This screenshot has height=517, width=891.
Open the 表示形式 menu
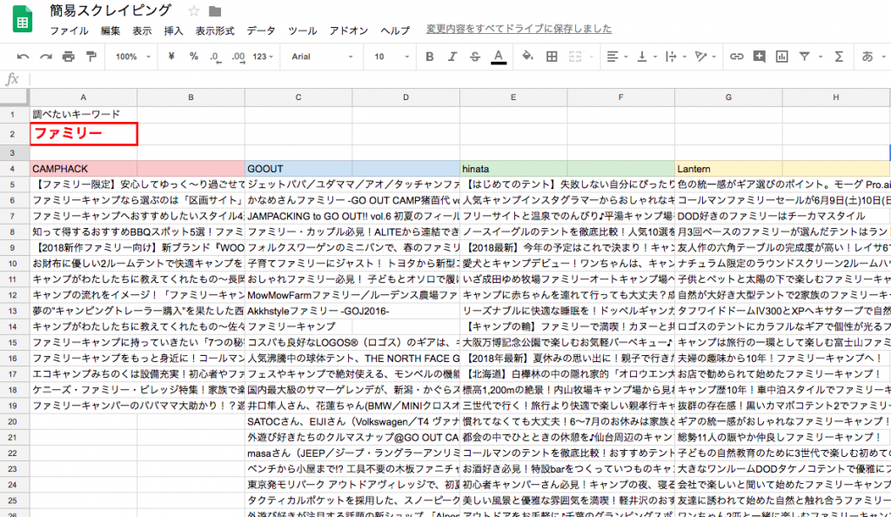tap(215, 30)
